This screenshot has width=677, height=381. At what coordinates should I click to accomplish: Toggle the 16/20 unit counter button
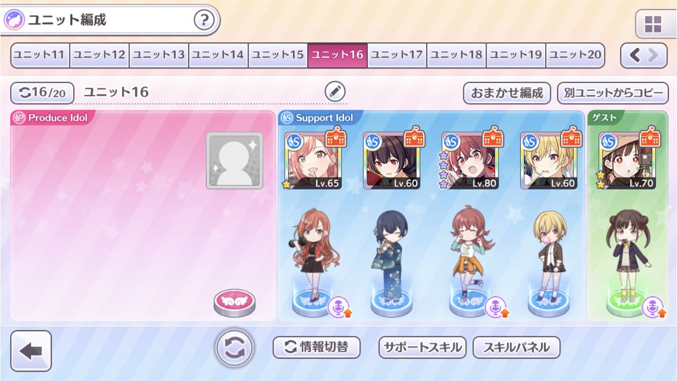[x=43, y=93]
